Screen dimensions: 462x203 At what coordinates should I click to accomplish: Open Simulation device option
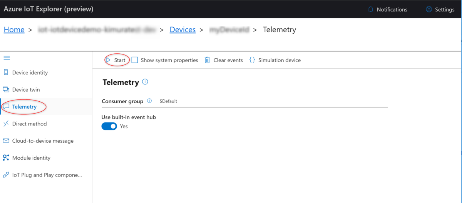275,60
